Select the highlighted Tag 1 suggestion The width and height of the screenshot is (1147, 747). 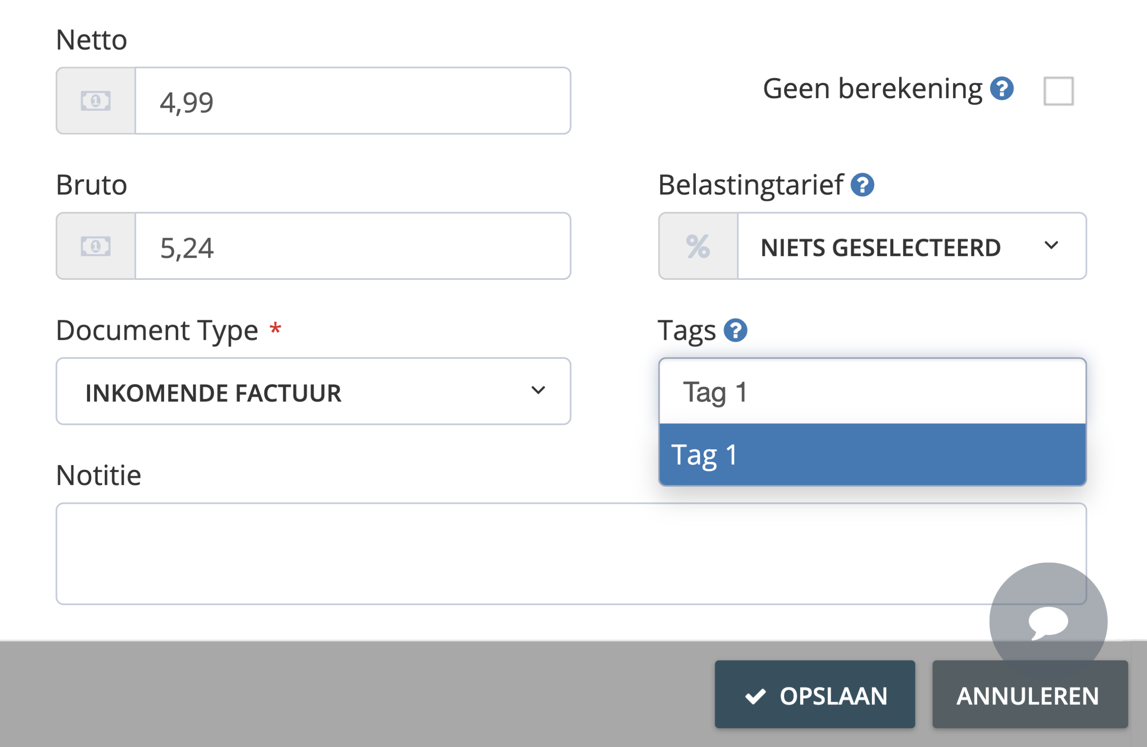pos(872,454)
